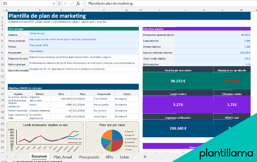Select the Laura Serra responsible cell

[x=104, y=117]
